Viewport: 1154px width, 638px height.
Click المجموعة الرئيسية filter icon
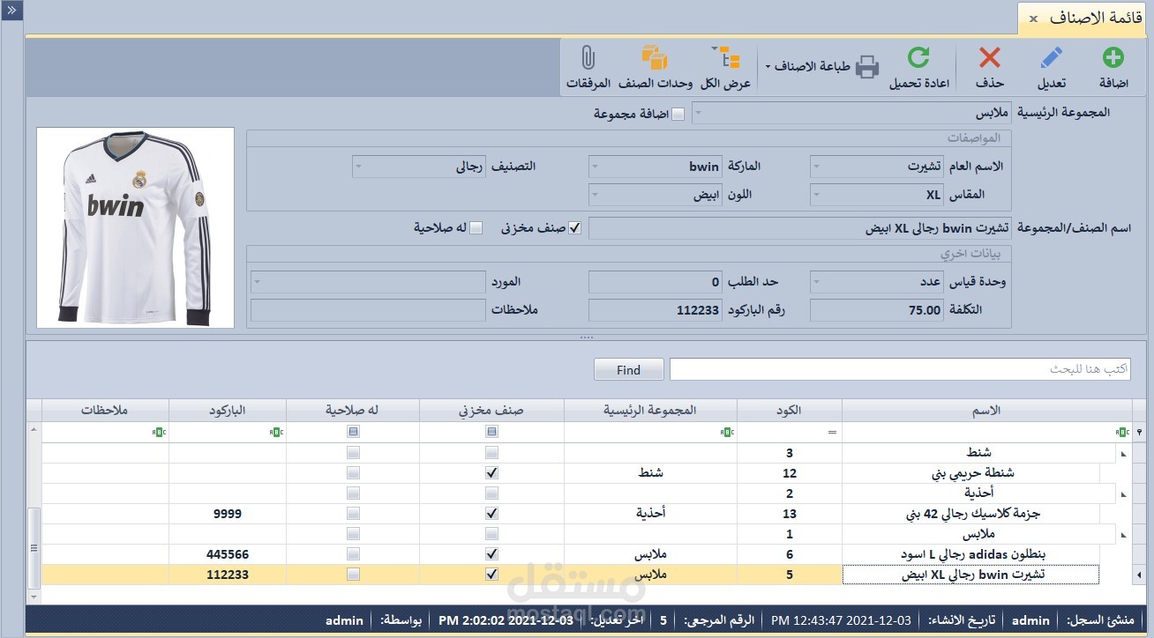pyautogui.click(x=729, y=432)
